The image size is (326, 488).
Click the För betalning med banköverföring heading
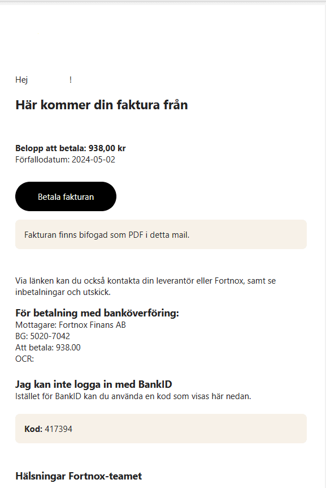(x=97, y=313)
